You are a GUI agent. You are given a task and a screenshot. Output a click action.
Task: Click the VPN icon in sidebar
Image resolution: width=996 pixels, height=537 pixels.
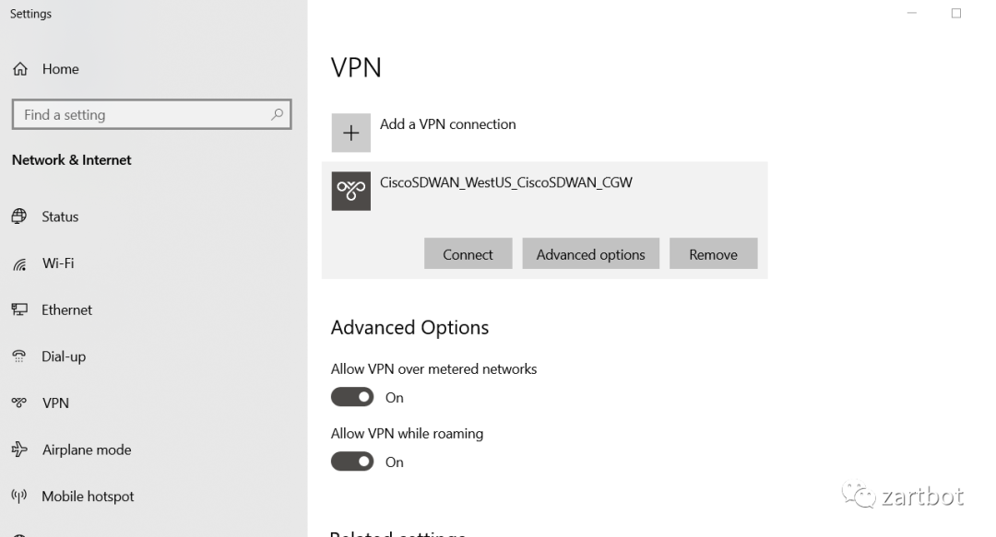point(19,403)
